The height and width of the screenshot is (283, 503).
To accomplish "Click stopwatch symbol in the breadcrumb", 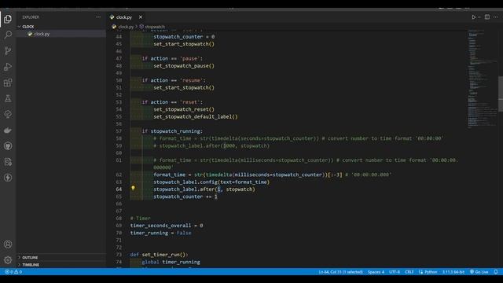I will [x=155, y=27].
